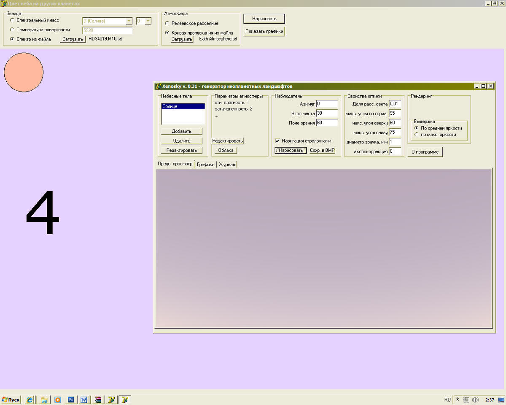506x405 pixels.
Task: Click the network tray icon
Action: click(x=466, y=400)
